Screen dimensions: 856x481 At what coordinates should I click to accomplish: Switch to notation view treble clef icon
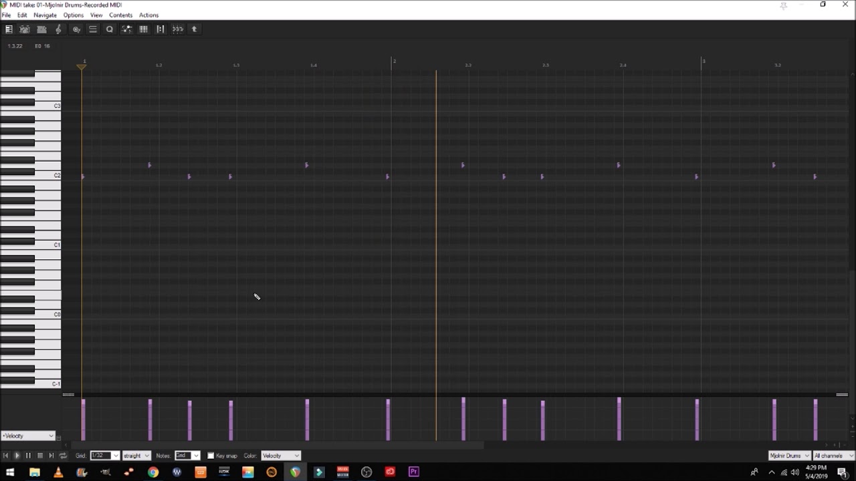click(58, 29)
